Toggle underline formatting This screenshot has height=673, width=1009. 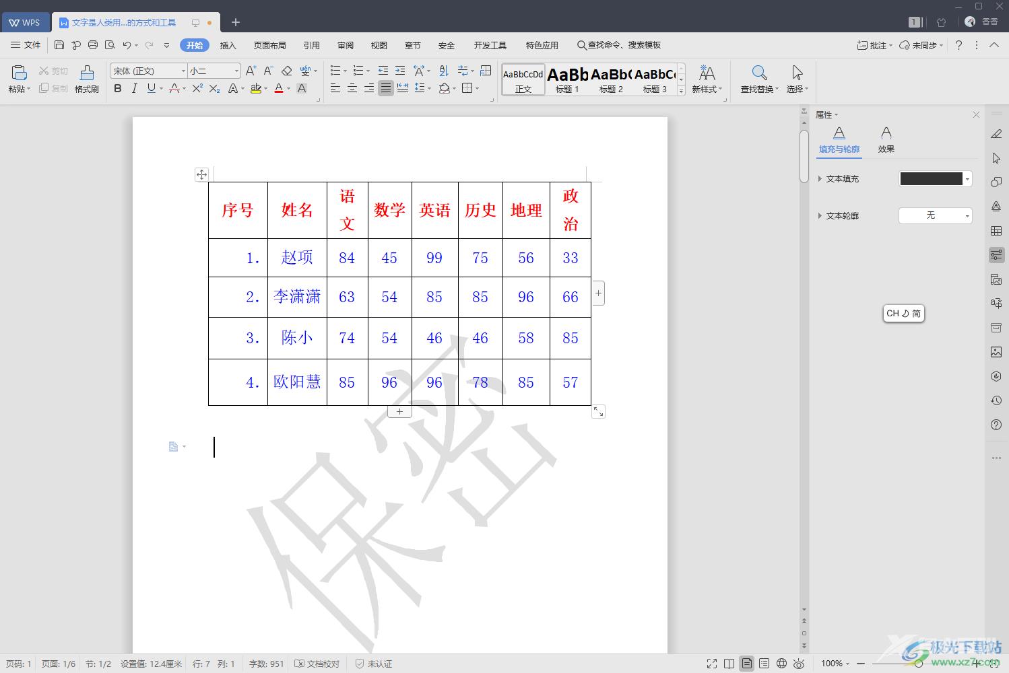click(x=151, y=88)
